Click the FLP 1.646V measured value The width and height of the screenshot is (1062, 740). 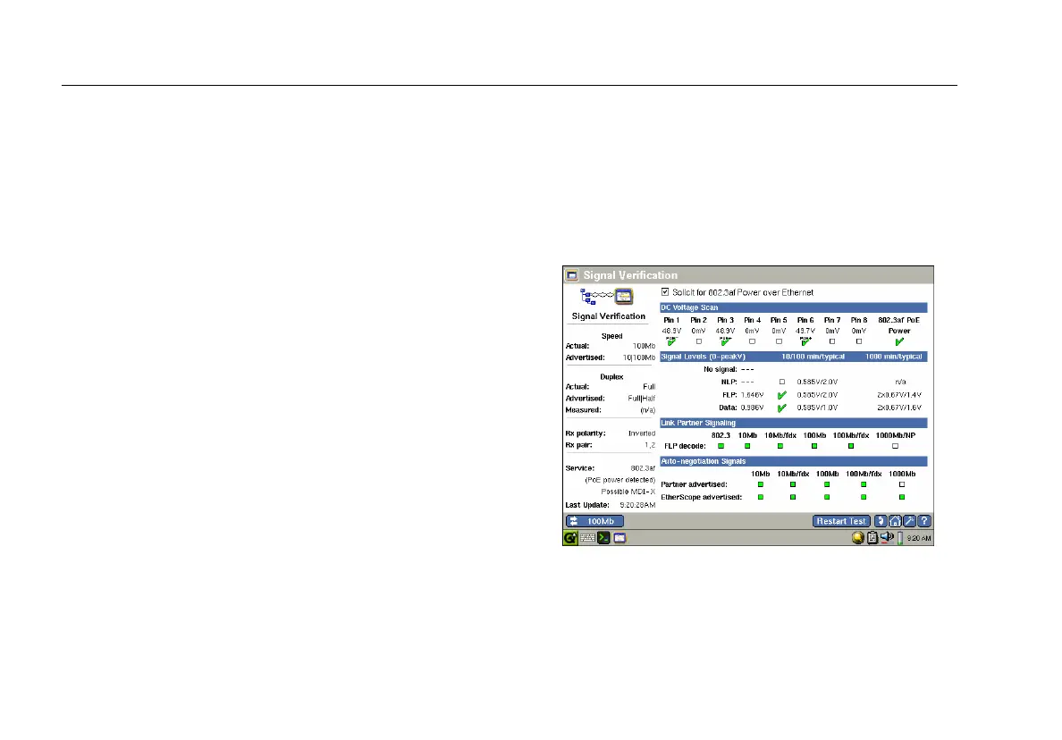[752, 395]
